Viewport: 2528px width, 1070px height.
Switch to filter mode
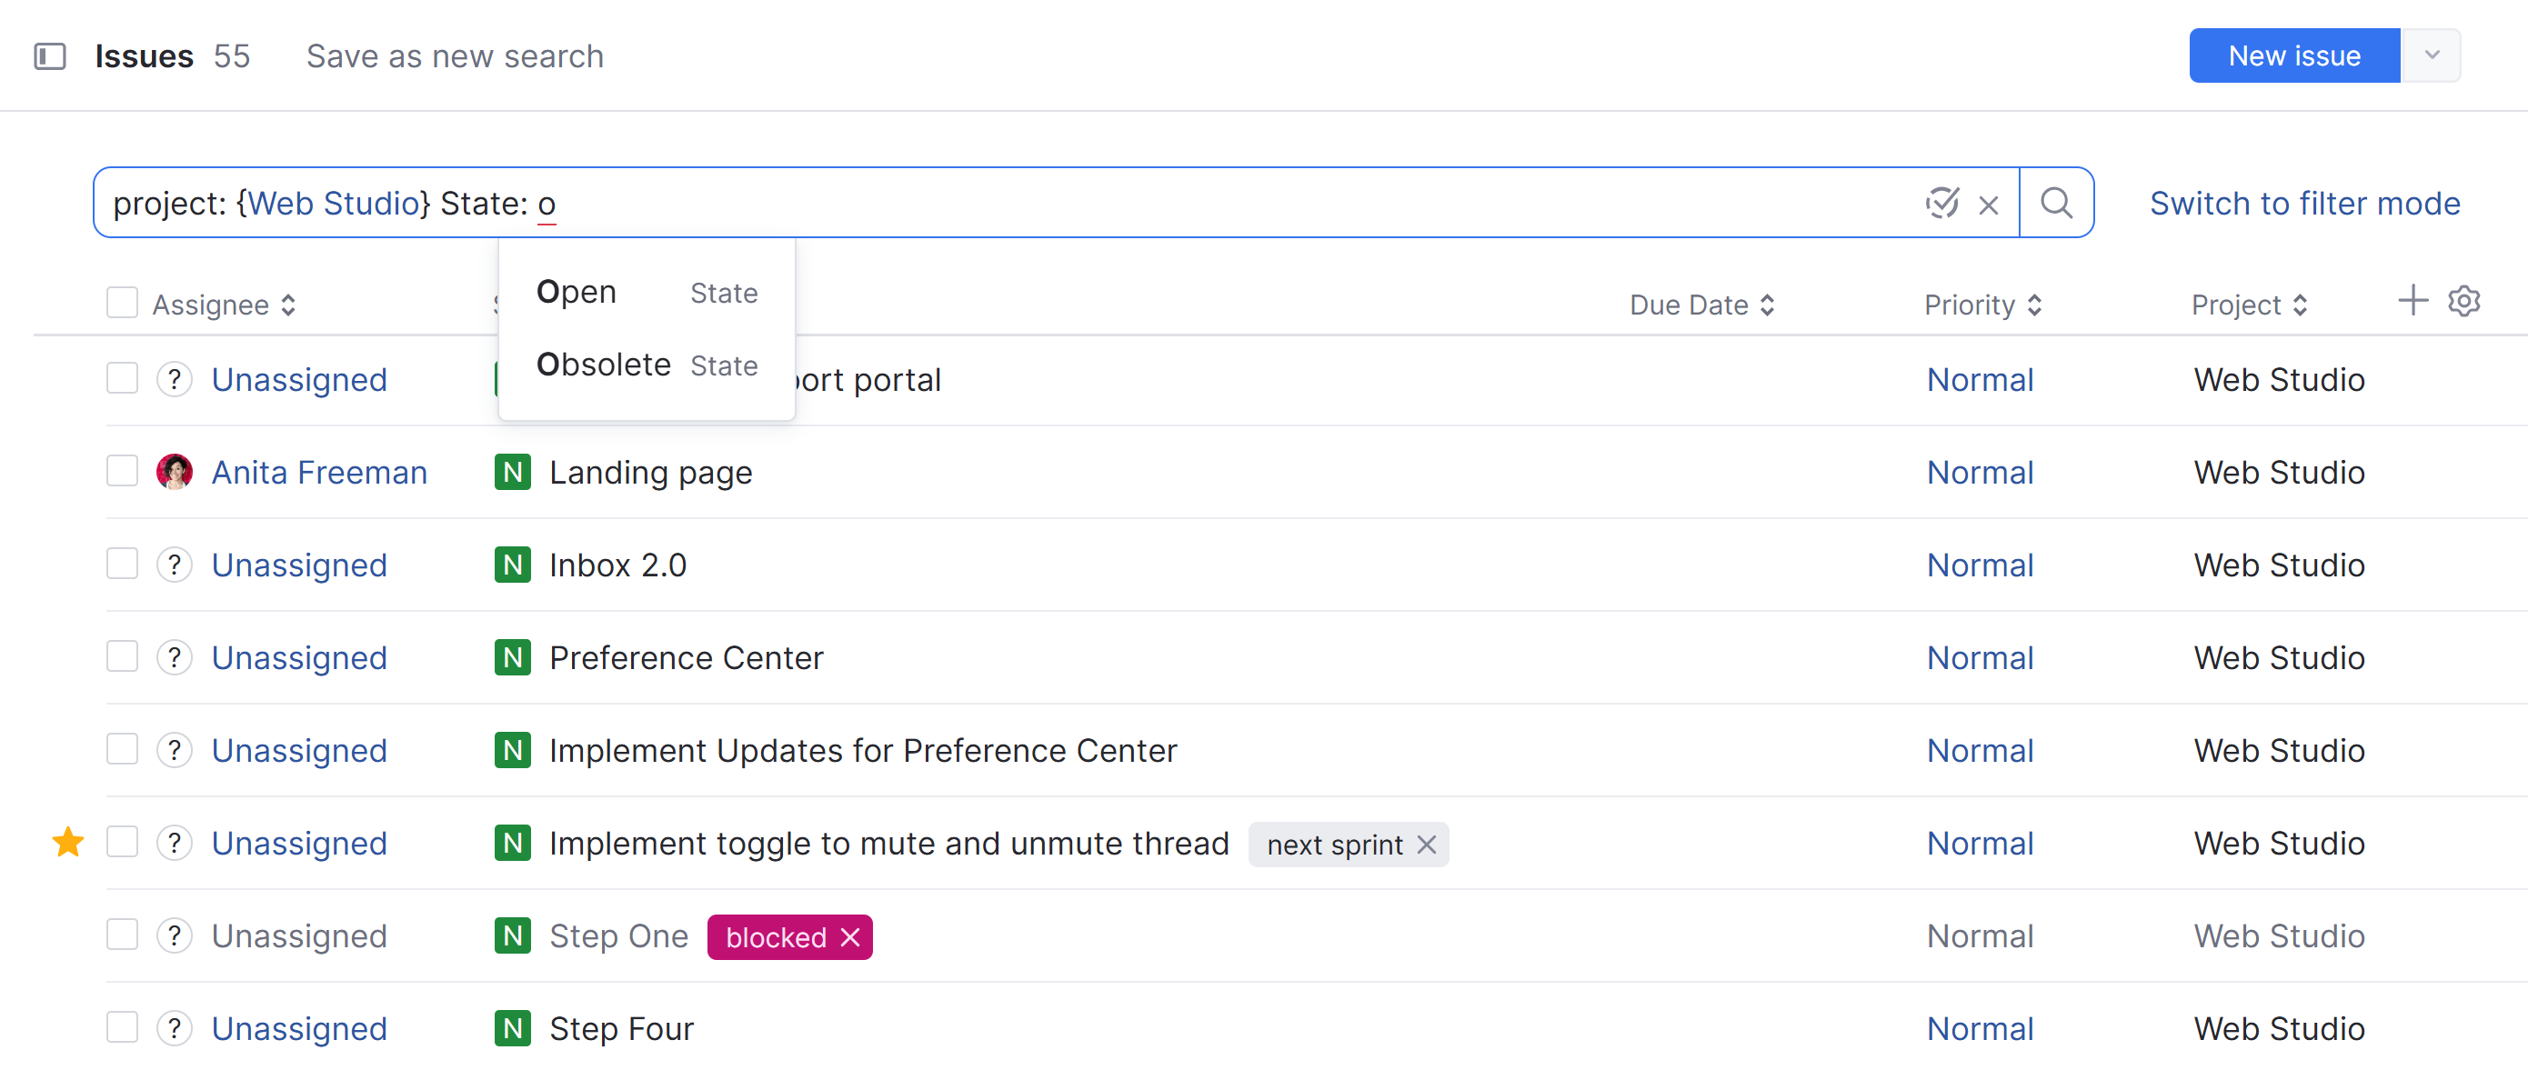2304,203
